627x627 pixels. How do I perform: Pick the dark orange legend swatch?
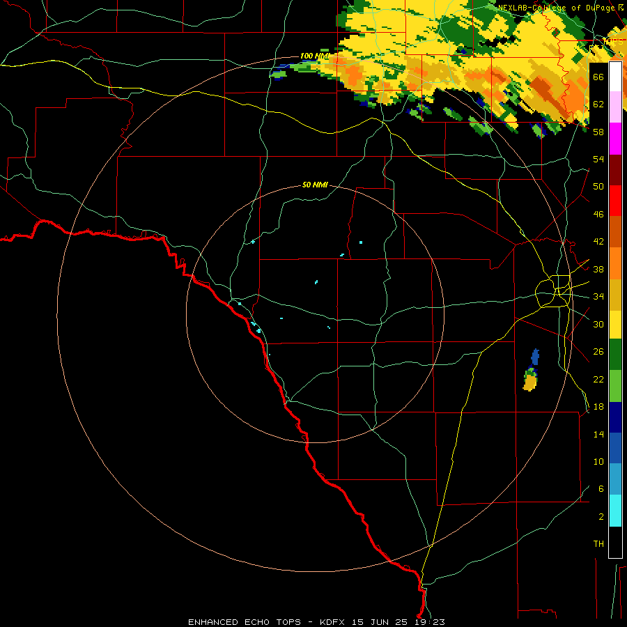(615, 231)
